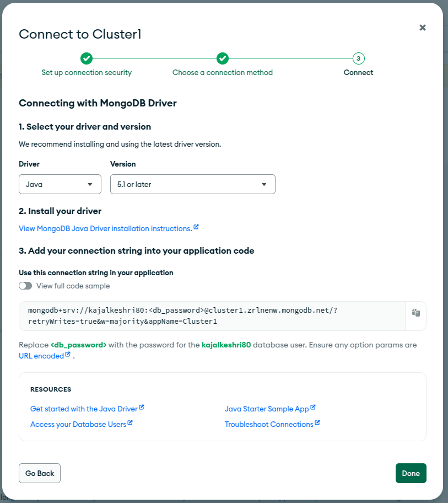Click external link icon next to Java Starter Sample App
The width and height of the screenshot is (448, 503).
point(312,406)
